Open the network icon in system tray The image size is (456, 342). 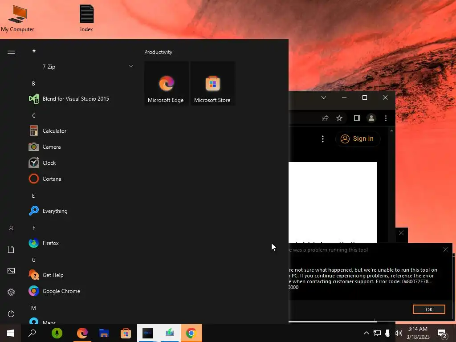pos(377,333)
